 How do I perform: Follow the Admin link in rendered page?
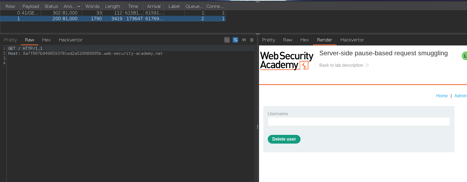[460, 96]
